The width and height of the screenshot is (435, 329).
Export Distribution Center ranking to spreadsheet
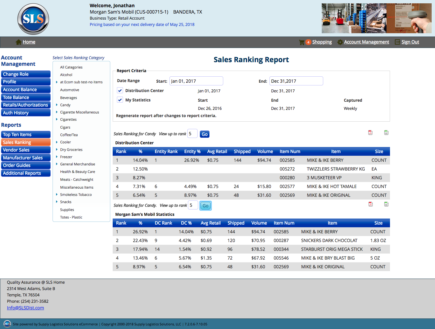pyautogui.click(x=386, y=133)
